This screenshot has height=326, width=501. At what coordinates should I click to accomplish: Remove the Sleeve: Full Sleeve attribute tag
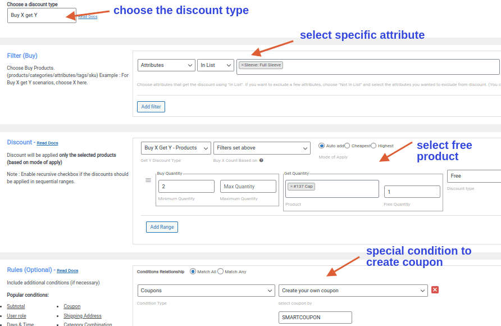tap(243, 65)
